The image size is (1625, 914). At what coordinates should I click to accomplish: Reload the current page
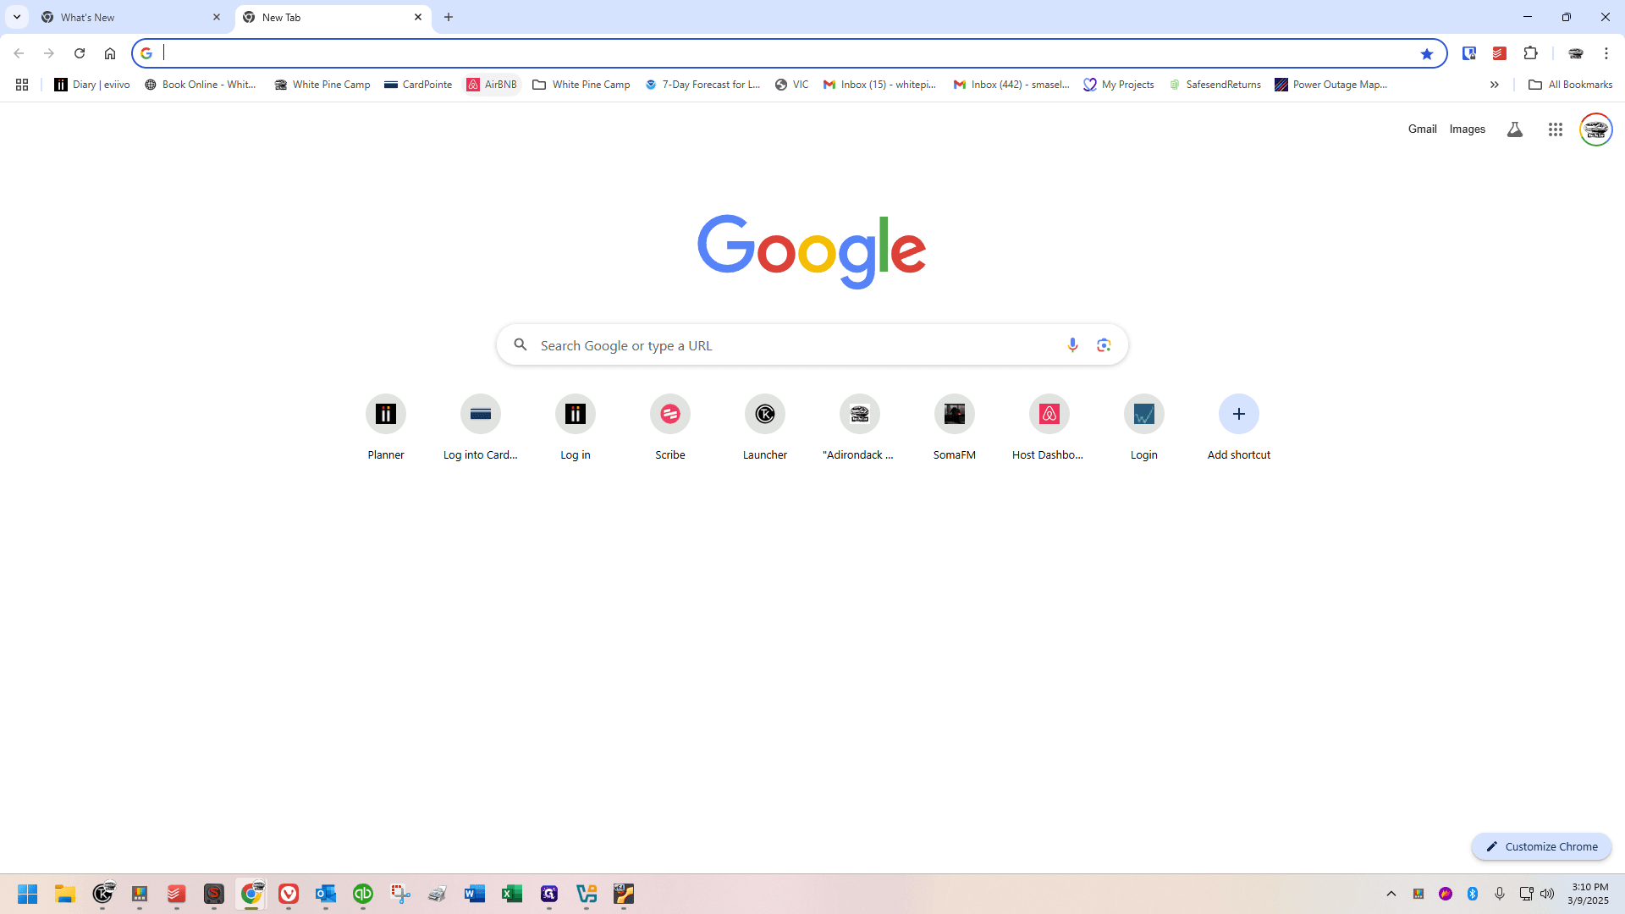pyautogui.click(x=80, y=53)
